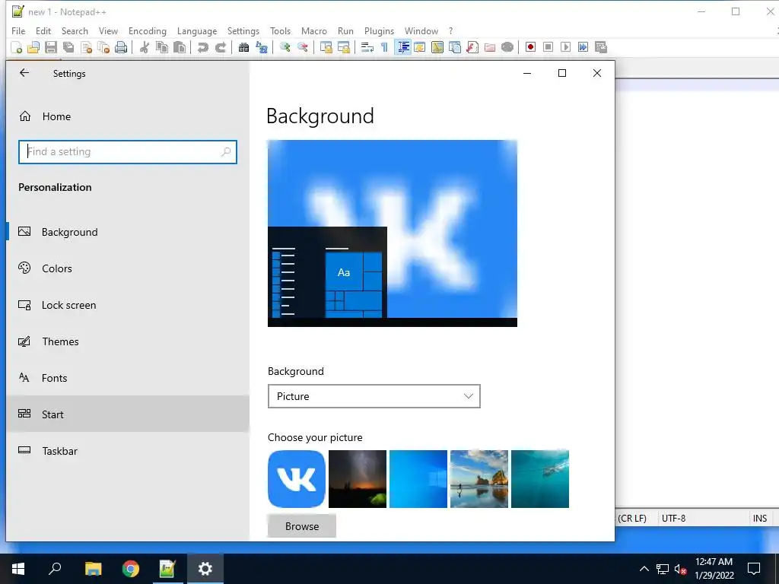
Task: Open the Search menu in Notepad++
Action: click(x=75, y=30)
